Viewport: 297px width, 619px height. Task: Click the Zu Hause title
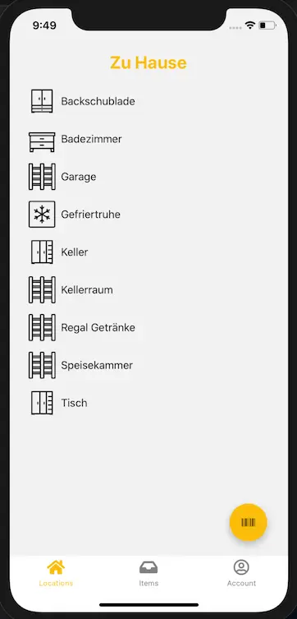(x=148, y=62)
